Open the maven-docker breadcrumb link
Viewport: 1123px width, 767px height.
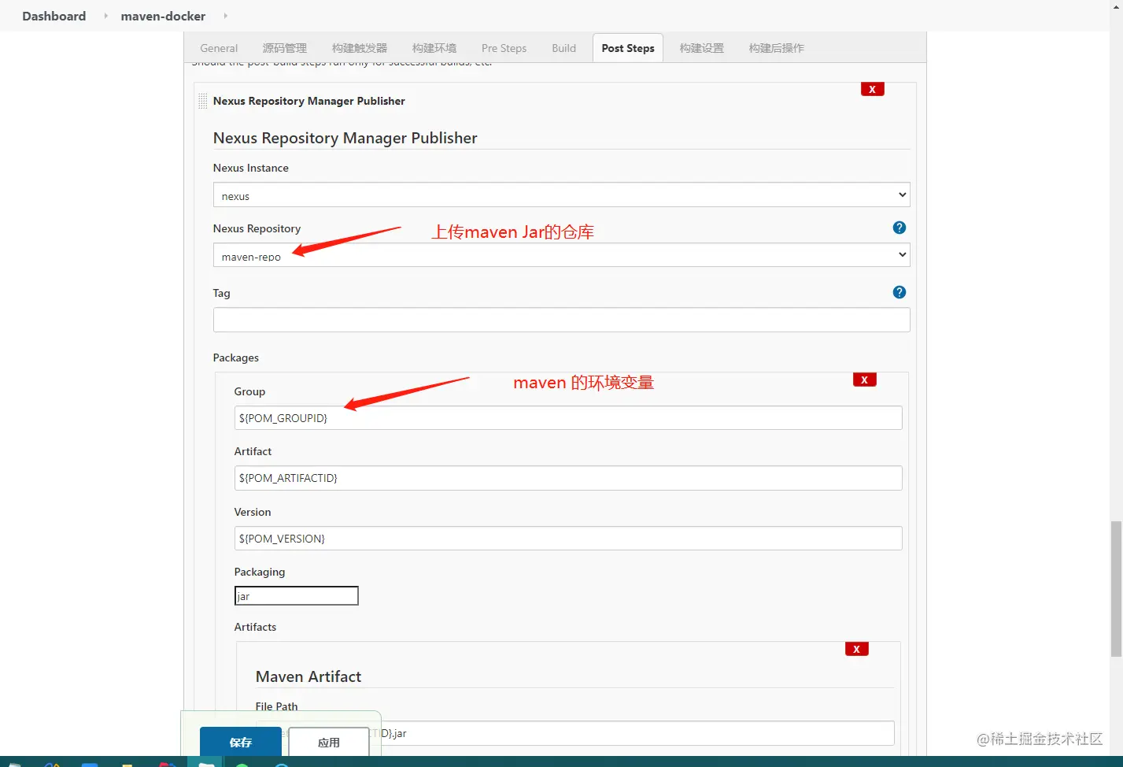coord(163,16)
